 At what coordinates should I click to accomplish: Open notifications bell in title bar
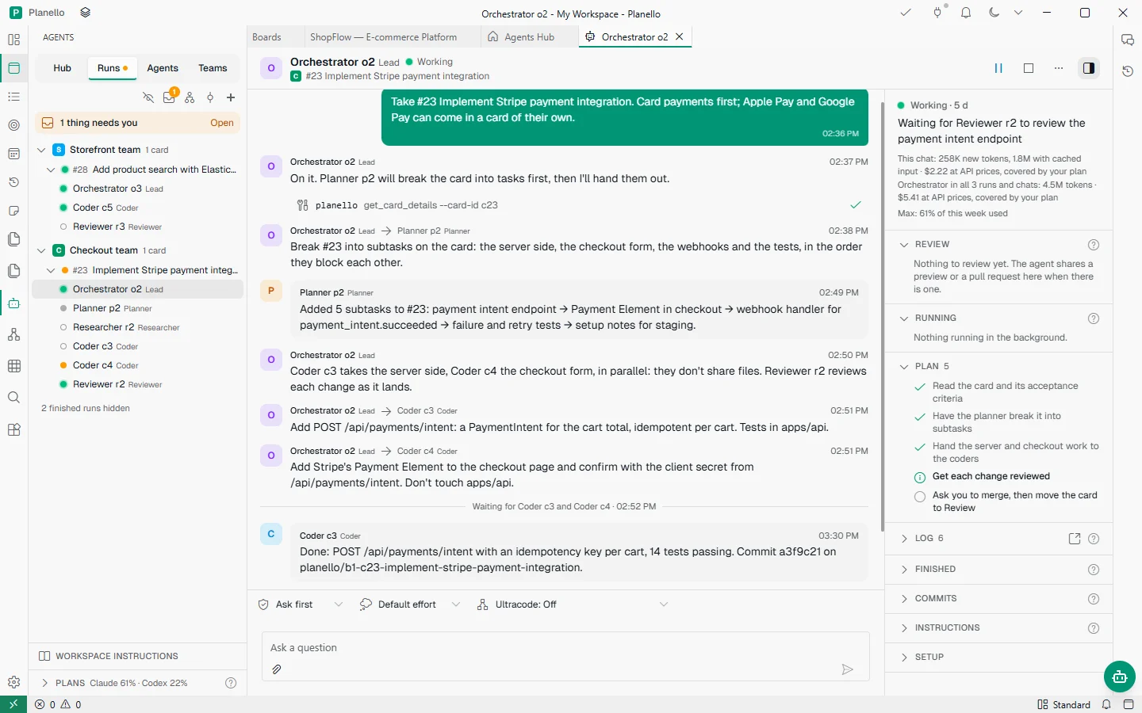966,13
